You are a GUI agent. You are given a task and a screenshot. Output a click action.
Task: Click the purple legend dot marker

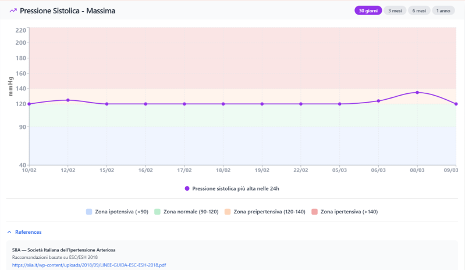[187, 188]
